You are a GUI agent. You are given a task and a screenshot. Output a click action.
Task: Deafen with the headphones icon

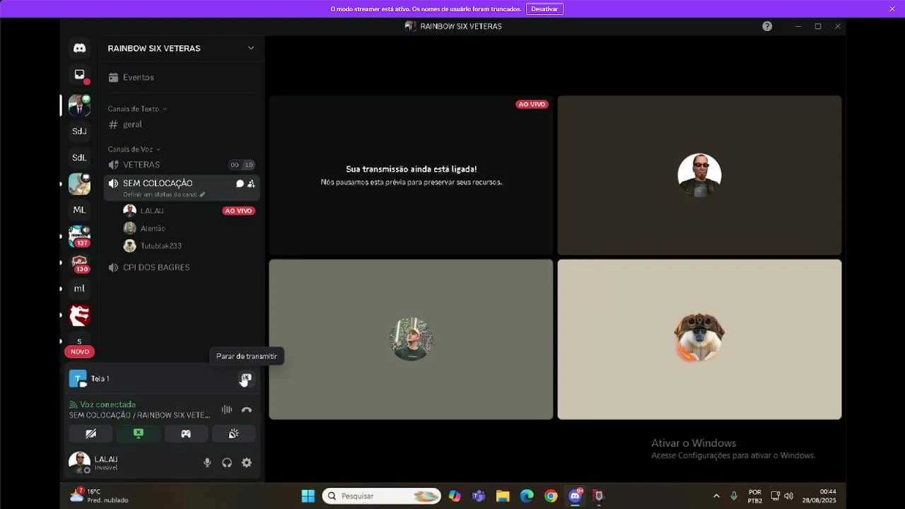[227, 463]
